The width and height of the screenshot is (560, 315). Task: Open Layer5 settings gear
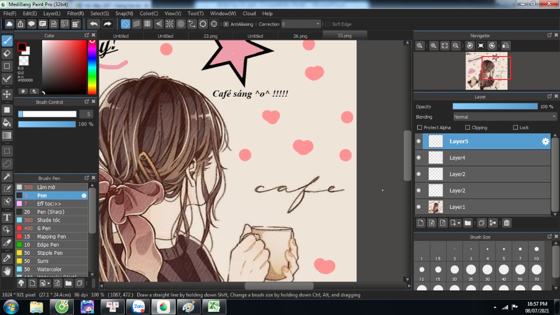[x=545, y=142]
